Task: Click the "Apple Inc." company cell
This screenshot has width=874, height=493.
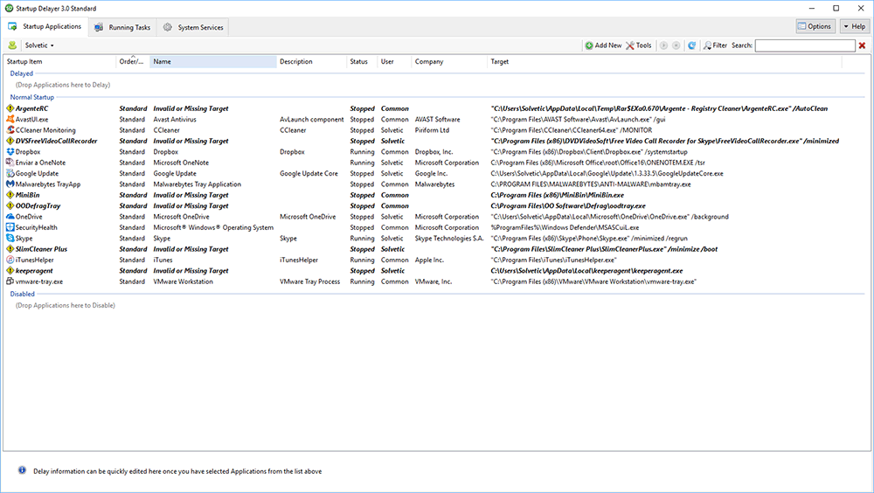Action: pyautogui.click(x=429, y=260)
